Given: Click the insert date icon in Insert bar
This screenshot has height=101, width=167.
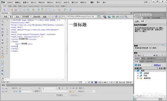Looking at the screenshot, I should coord(42,10).
